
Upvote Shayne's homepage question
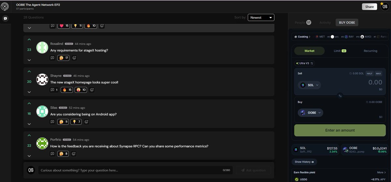[29, 71]
